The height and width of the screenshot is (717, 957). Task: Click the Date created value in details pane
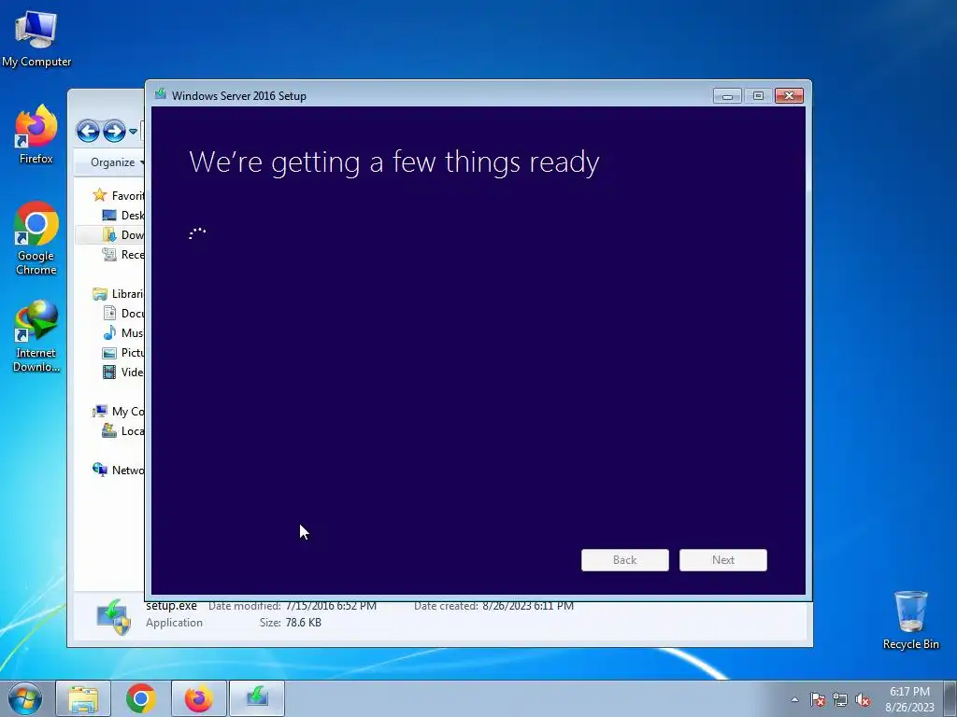pyautogui.click(x=528, y=606)
